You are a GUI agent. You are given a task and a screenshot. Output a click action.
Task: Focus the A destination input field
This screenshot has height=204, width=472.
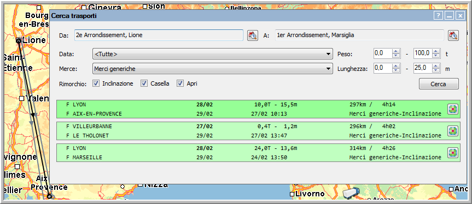coord(359,35)
